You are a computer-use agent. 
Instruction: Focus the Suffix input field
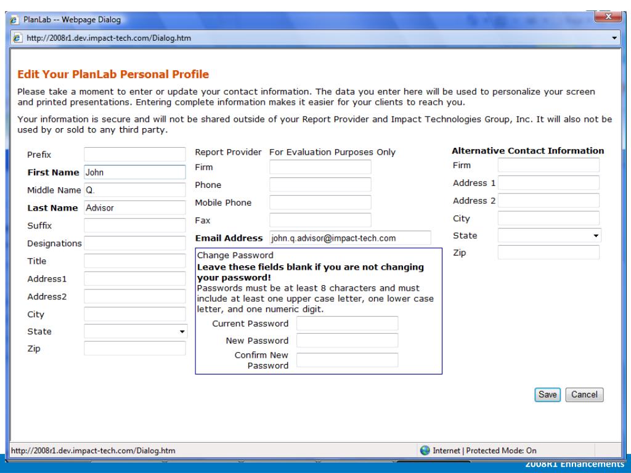(135, 225)
